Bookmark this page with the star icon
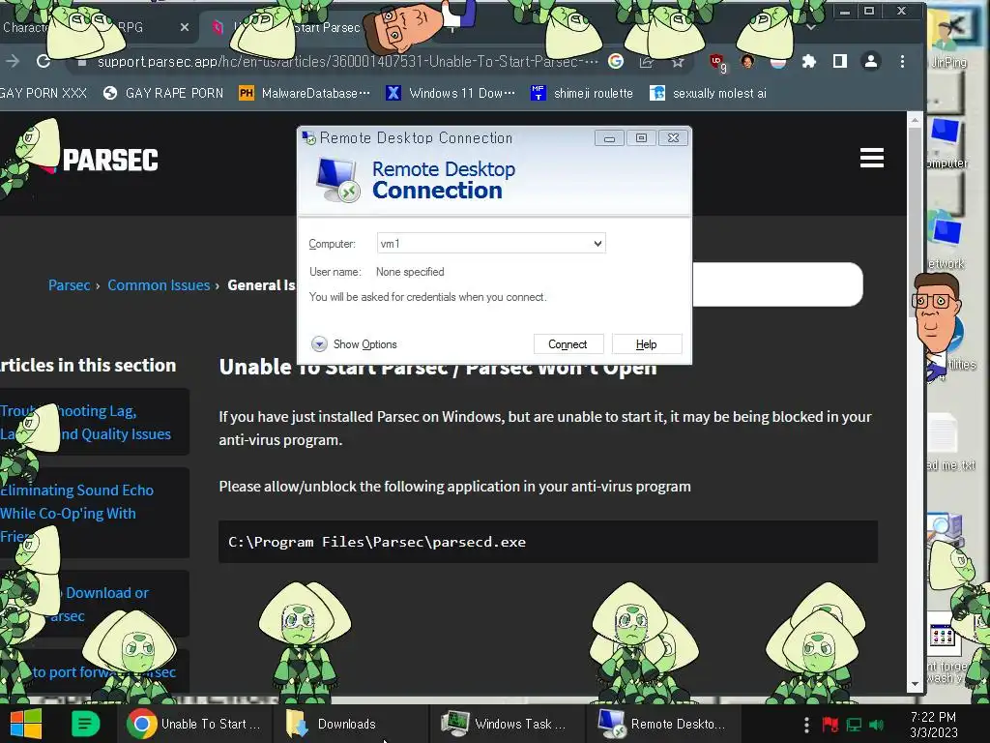 pos(678,61)
